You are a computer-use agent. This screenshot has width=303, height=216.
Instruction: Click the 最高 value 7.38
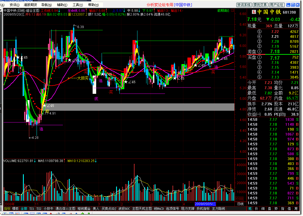pos(268,88)
